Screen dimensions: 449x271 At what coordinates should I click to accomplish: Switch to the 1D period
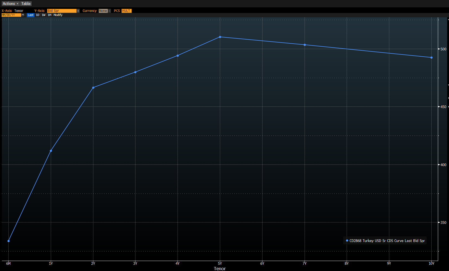37,15
